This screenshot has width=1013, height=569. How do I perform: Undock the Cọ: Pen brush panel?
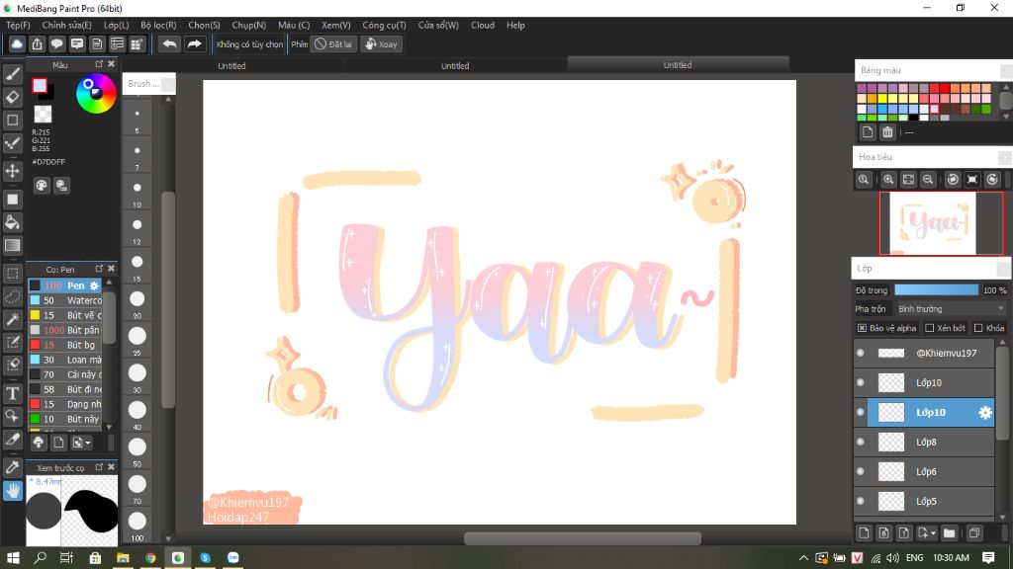pyautogui.click(x=99, y=269)
